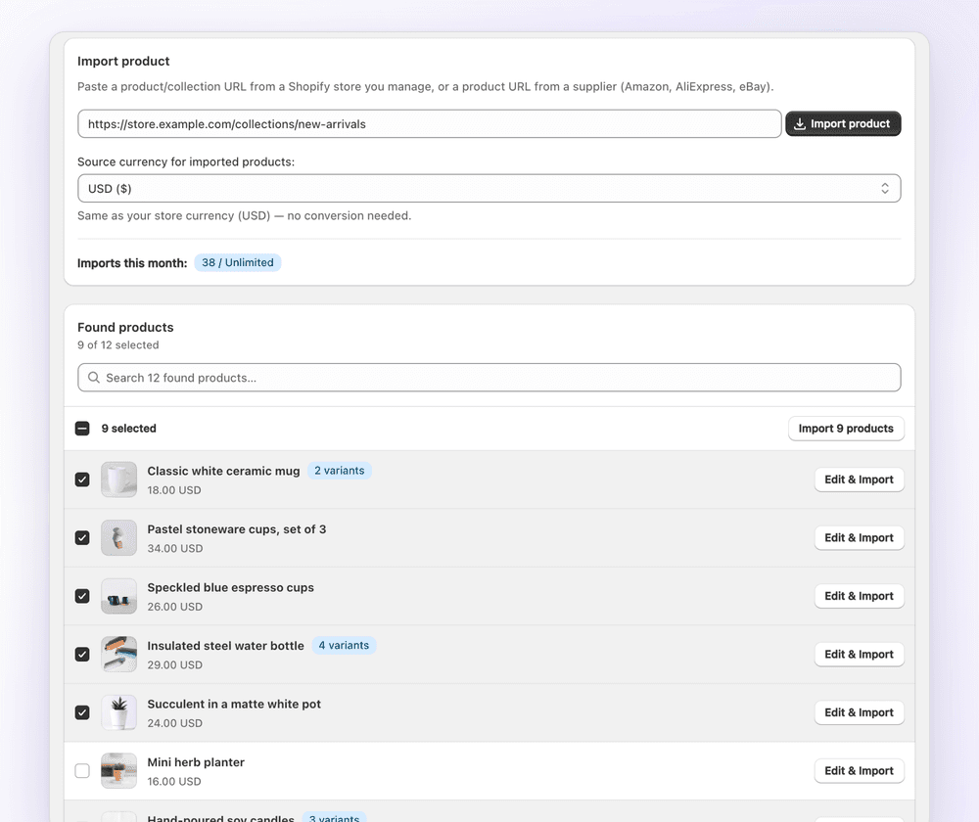The height and width of the screenshot is (822, 979).
Task: Uncheck Classic white ceramic mug checkbox
Action: point(82,479)
